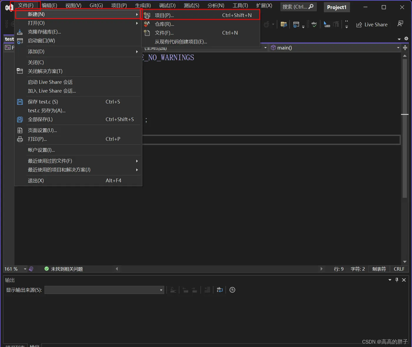
Task: Select 启动 Live Share 会话
Action: tap(78, 82)
